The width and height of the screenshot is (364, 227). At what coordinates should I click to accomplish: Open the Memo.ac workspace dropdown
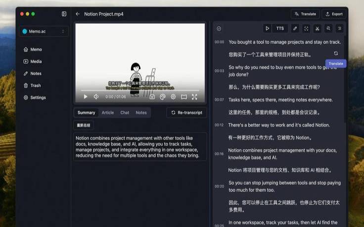coord(44,31)
